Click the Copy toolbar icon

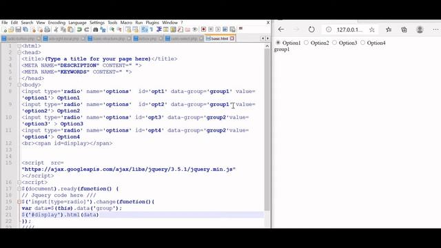63,29
